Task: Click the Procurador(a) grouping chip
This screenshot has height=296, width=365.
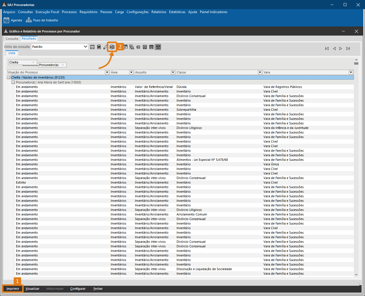Action: (x=52, y=65)
